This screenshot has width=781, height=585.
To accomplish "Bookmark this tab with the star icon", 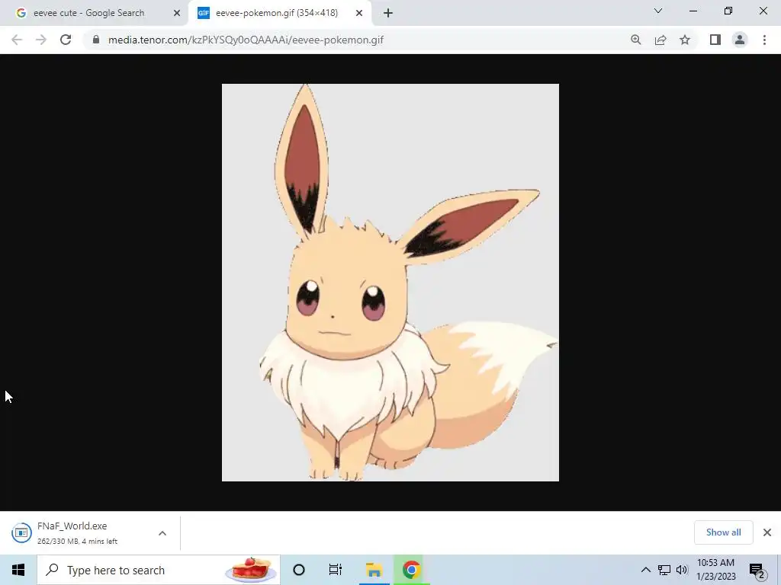I will coord(685,40).
